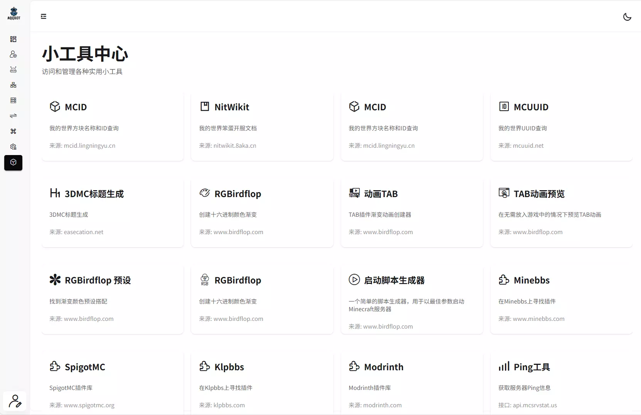Open the 动画TAB card title

point(381,194)
